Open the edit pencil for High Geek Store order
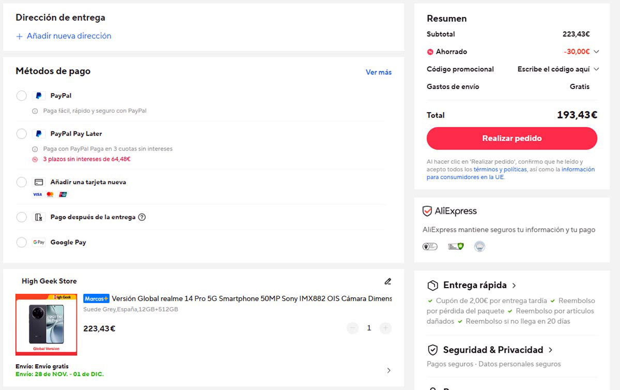Viewport: 620px width, 390px height. [x=388, y=281]
